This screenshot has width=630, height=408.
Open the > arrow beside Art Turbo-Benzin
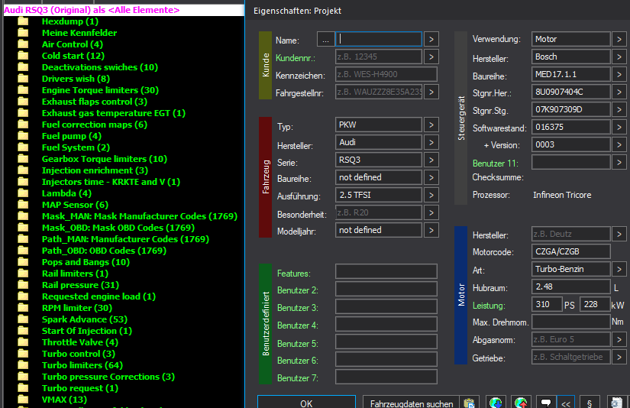(x=619, y=269)
